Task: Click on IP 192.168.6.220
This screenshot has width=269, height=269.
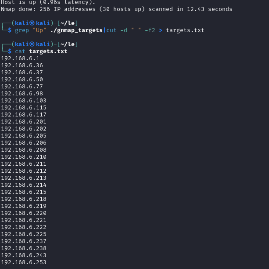Action: (x=24, y=213)
